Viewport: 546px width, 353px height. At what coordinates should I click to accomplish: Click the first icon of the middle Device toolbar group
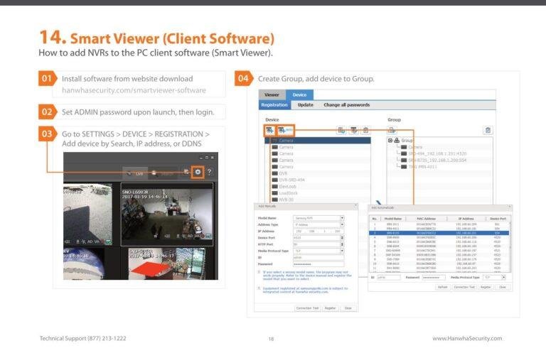point(341,130)
